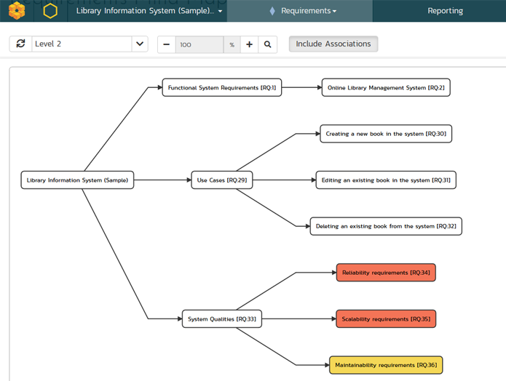
Task: Select the red Reliability requirements node
Action: point(386,273)
